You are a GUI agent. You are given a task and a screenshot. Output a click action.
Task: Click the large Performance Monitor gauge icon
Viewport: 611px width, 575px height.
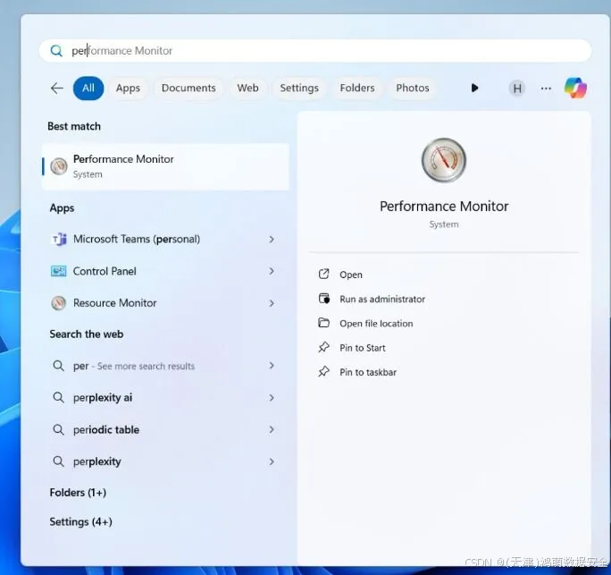[444, 160]
